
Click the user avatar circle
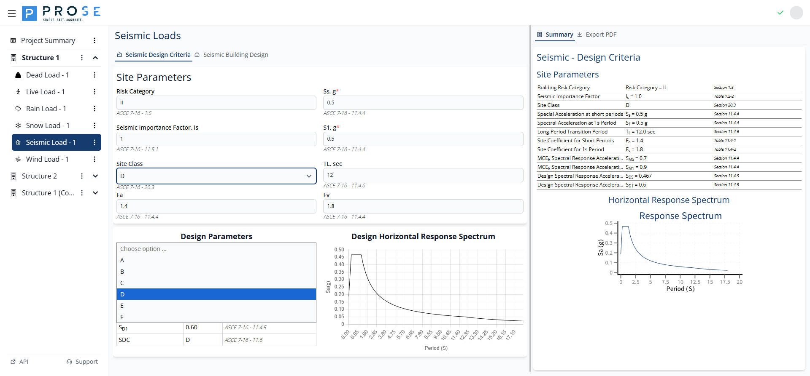796,13
